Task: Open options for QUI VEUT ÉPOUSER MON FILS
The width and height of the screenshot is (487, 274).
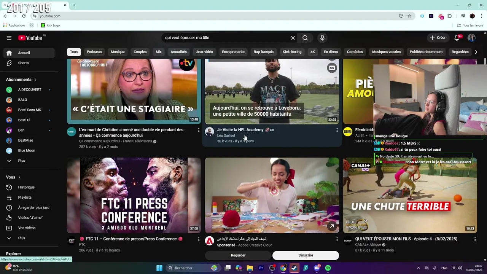Action: point(475,239)
